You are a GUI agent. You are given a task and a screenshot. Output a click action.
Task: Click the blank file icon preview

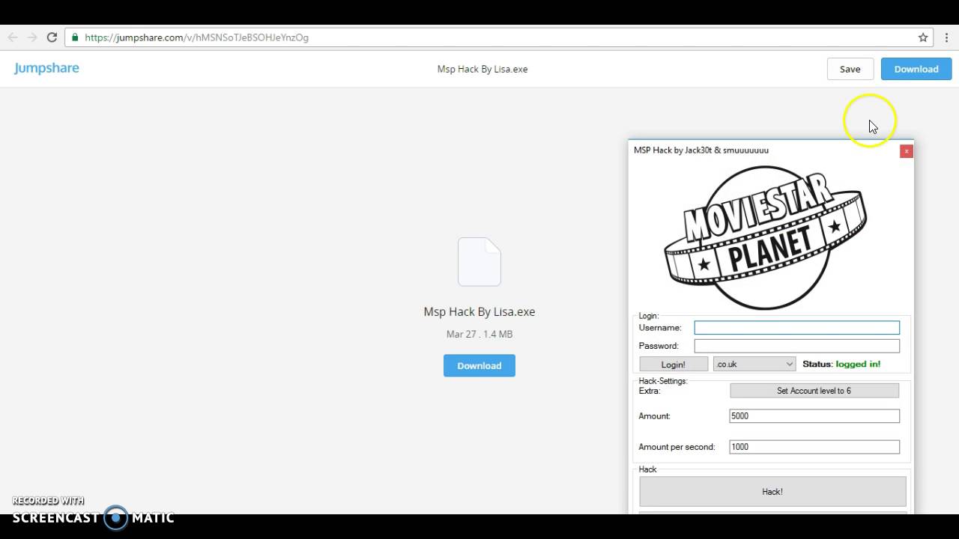tap(479, 262)
